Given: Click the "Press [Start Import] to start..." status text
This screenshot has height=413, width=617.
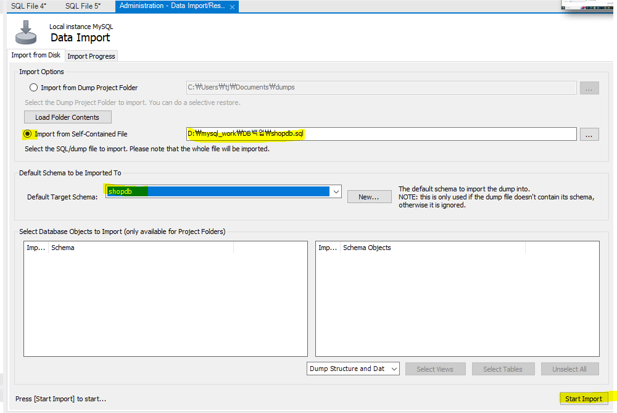Looking at the screenshot, I should [x=60, y=399].
